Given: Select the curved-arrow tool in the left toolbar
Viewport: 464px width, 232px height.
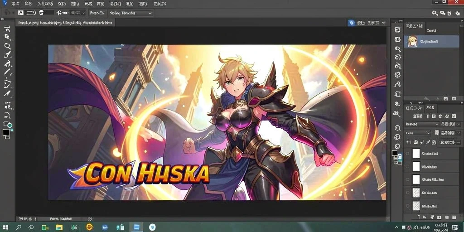Looking at the screenshot, I should point(7,115).
